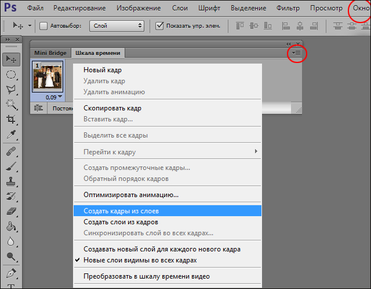Select the Polygonal Lasso tool
The height and width of the screenshot is (289, 371).
(10, 90)
